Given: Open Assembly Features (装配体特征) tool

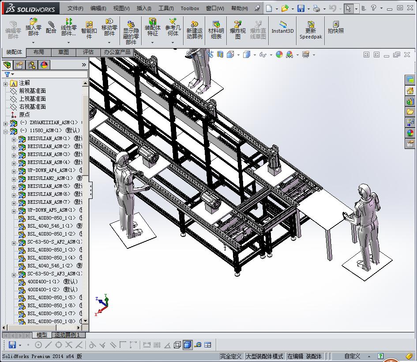Looking at the screenshot, I should [x=153, y=27].
